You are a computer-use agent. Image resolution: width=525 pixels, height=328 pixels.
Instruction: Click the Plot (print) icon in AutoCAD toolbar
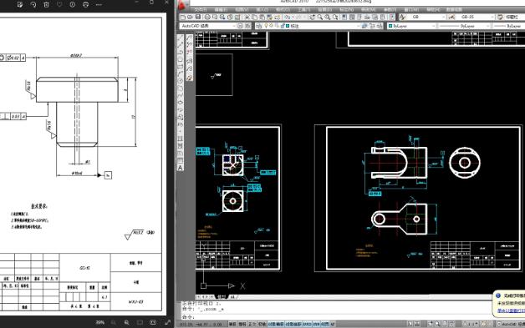click(207, 17)
